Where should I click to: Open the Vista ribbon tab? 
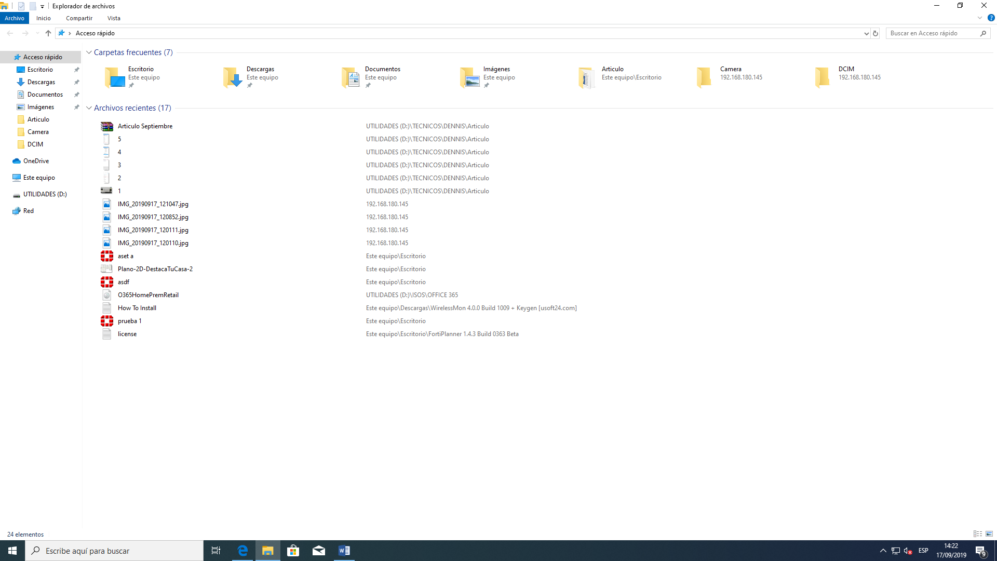coord(114,18)
